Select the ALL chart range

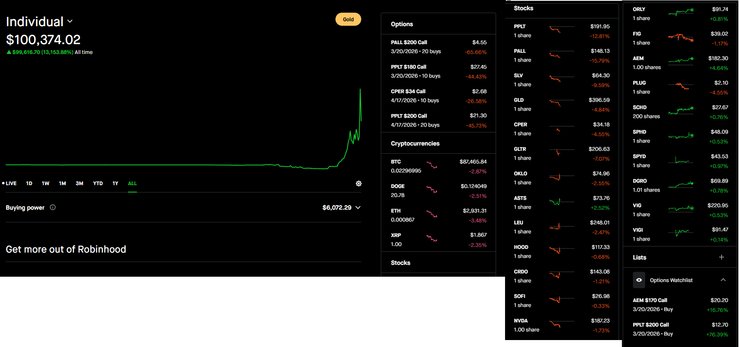click(x=132, y=184)
